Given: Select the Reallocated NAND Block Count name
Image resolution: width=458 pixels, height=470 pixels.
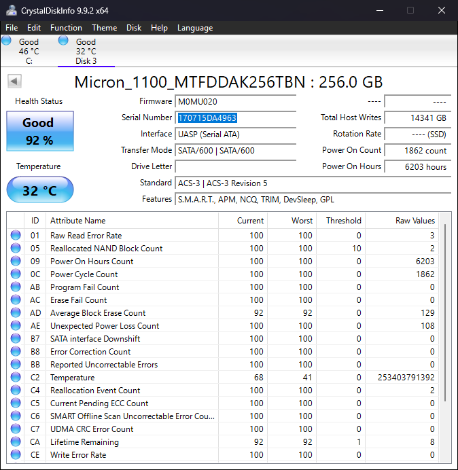Looking at the screenshot, I should 107,249.
